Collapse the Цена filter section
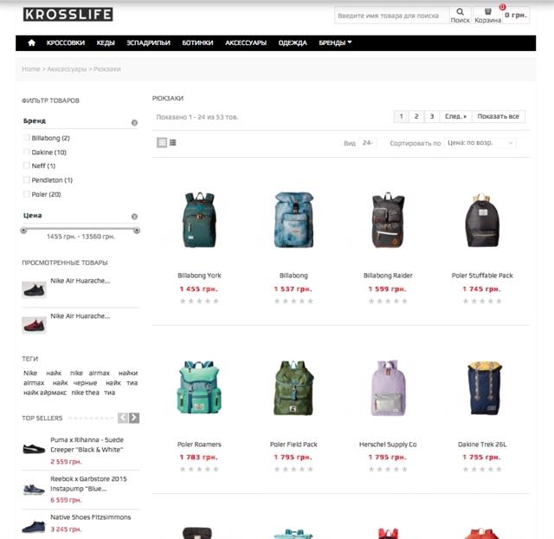The width and height of the screenshot is (554, 539). [x=134, y=217]
